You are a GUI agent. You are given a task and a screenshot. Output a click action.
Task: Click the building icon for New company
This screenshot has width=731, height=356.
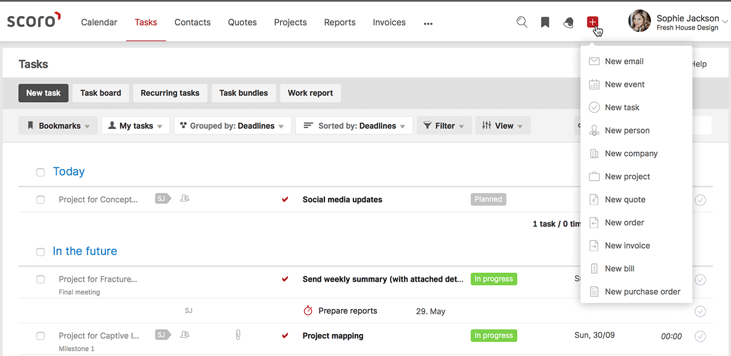point(594,153)
